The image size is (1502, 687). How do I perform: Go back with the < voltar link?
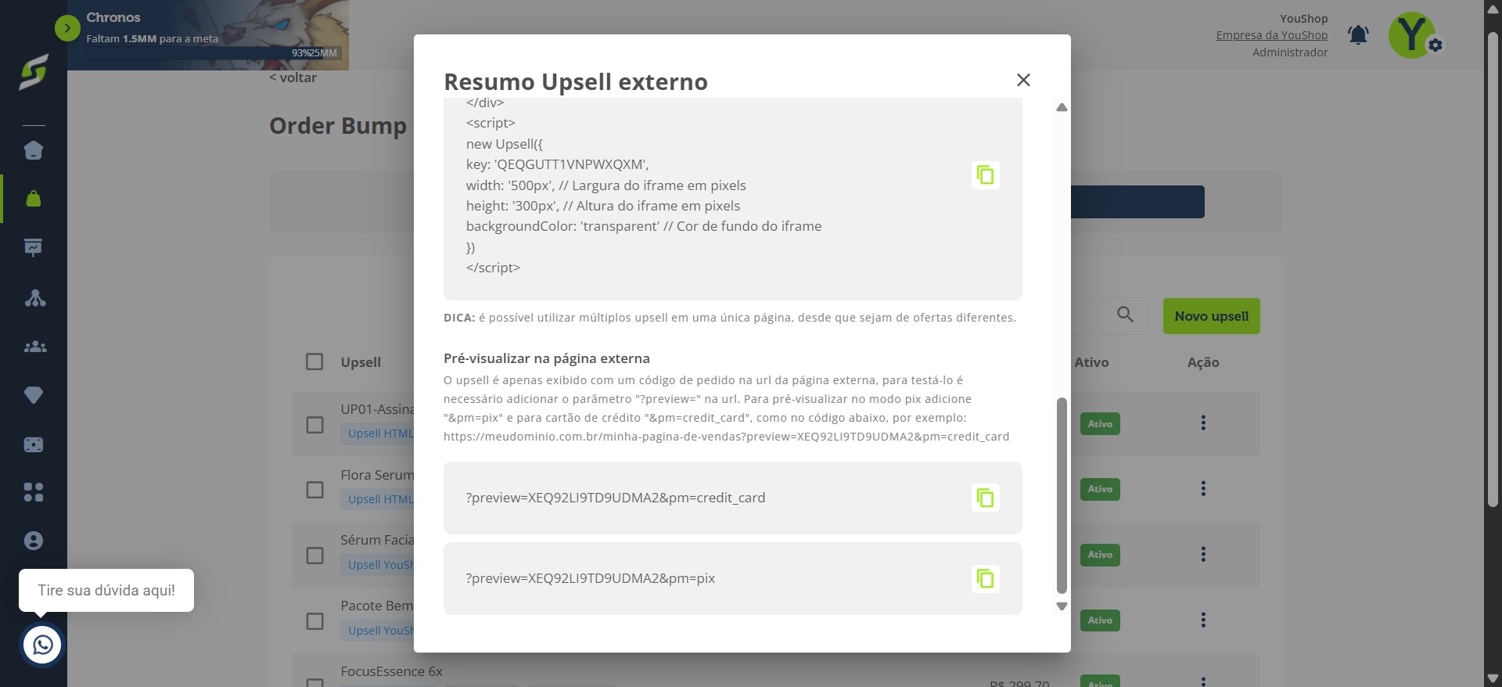(x=293, y=77)
